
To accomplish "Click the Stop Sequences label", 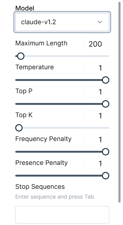I will coord(40,187).
